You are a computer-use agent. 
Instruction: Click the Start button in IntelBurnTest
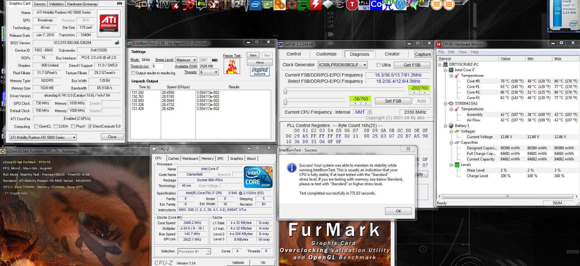pyautogui.click(x=253, y=55)
